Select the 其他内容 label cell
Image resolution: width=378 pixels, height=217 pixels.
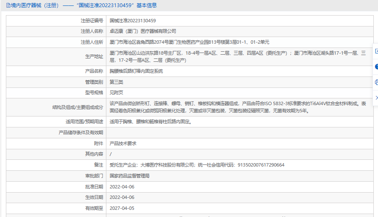coord(56,154)
